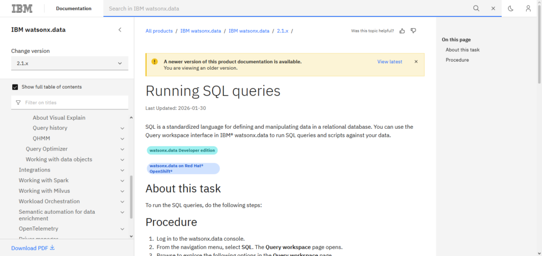The height and width of the screenshot is (256, 542).
Task: Open Query history topic
Action: [50, 128]
